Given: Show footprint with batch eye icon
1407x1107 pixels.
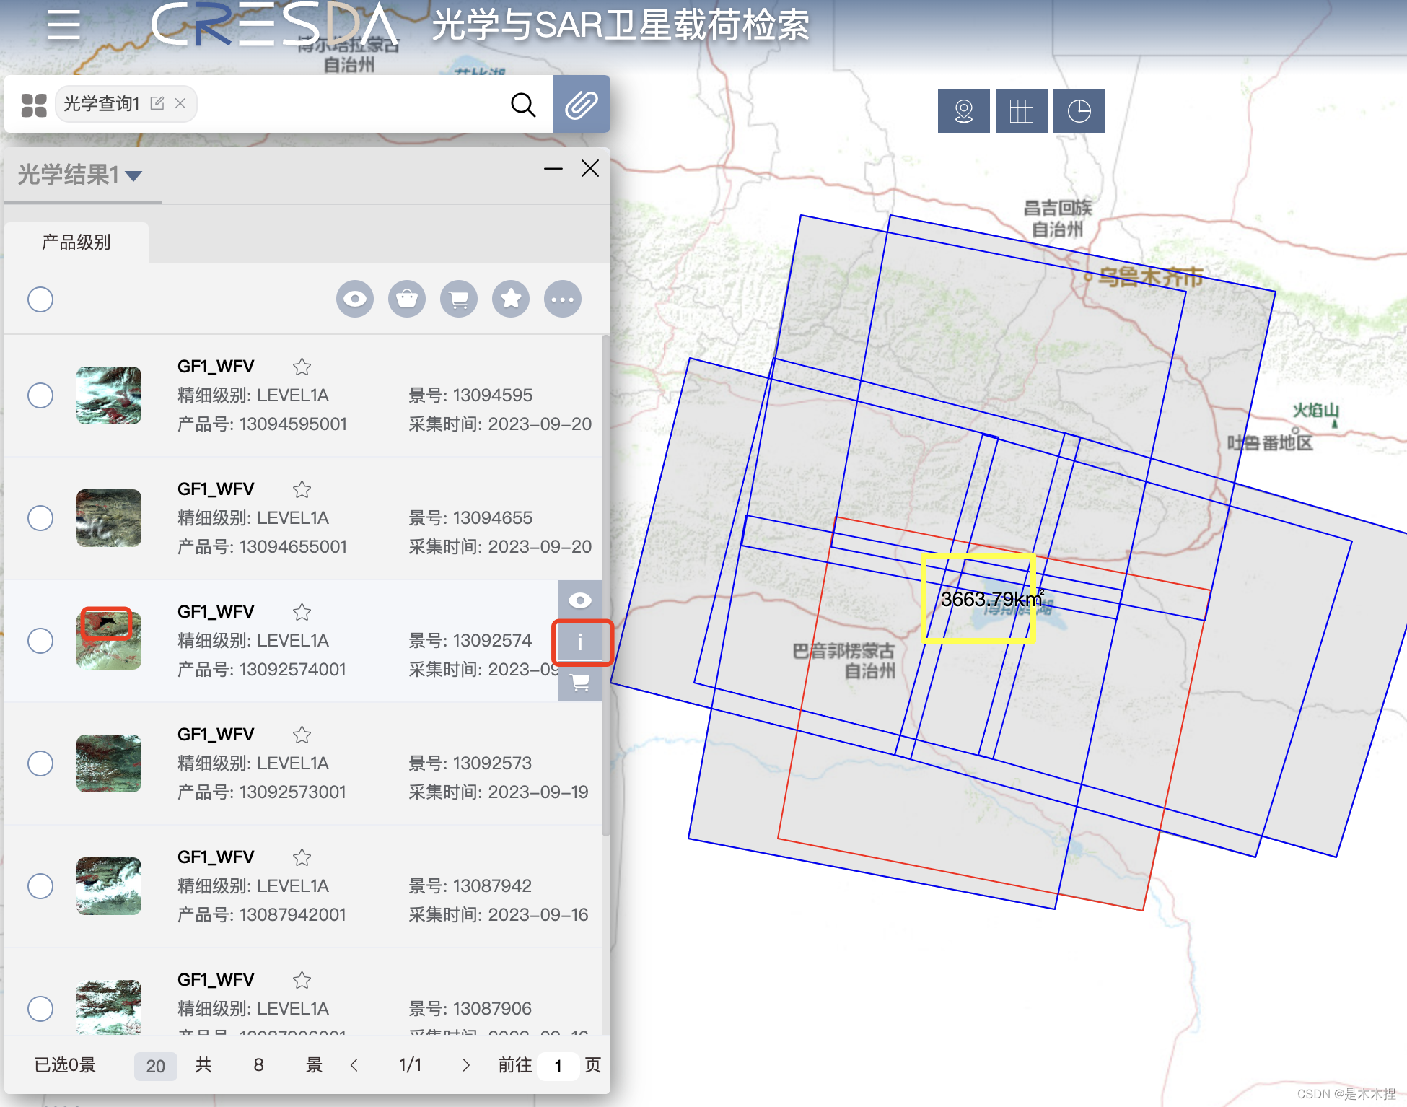Looking at the screenshot, I should click(x=355, y=299).
